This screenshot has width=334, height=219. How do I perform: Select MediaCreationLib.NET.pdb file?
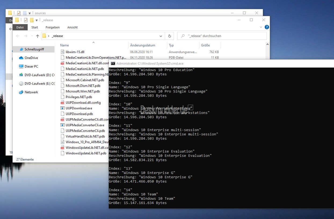85,69
